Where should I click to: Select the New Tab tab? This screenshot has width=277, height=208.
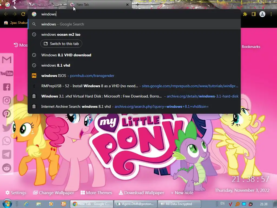(x=99, y=5)
